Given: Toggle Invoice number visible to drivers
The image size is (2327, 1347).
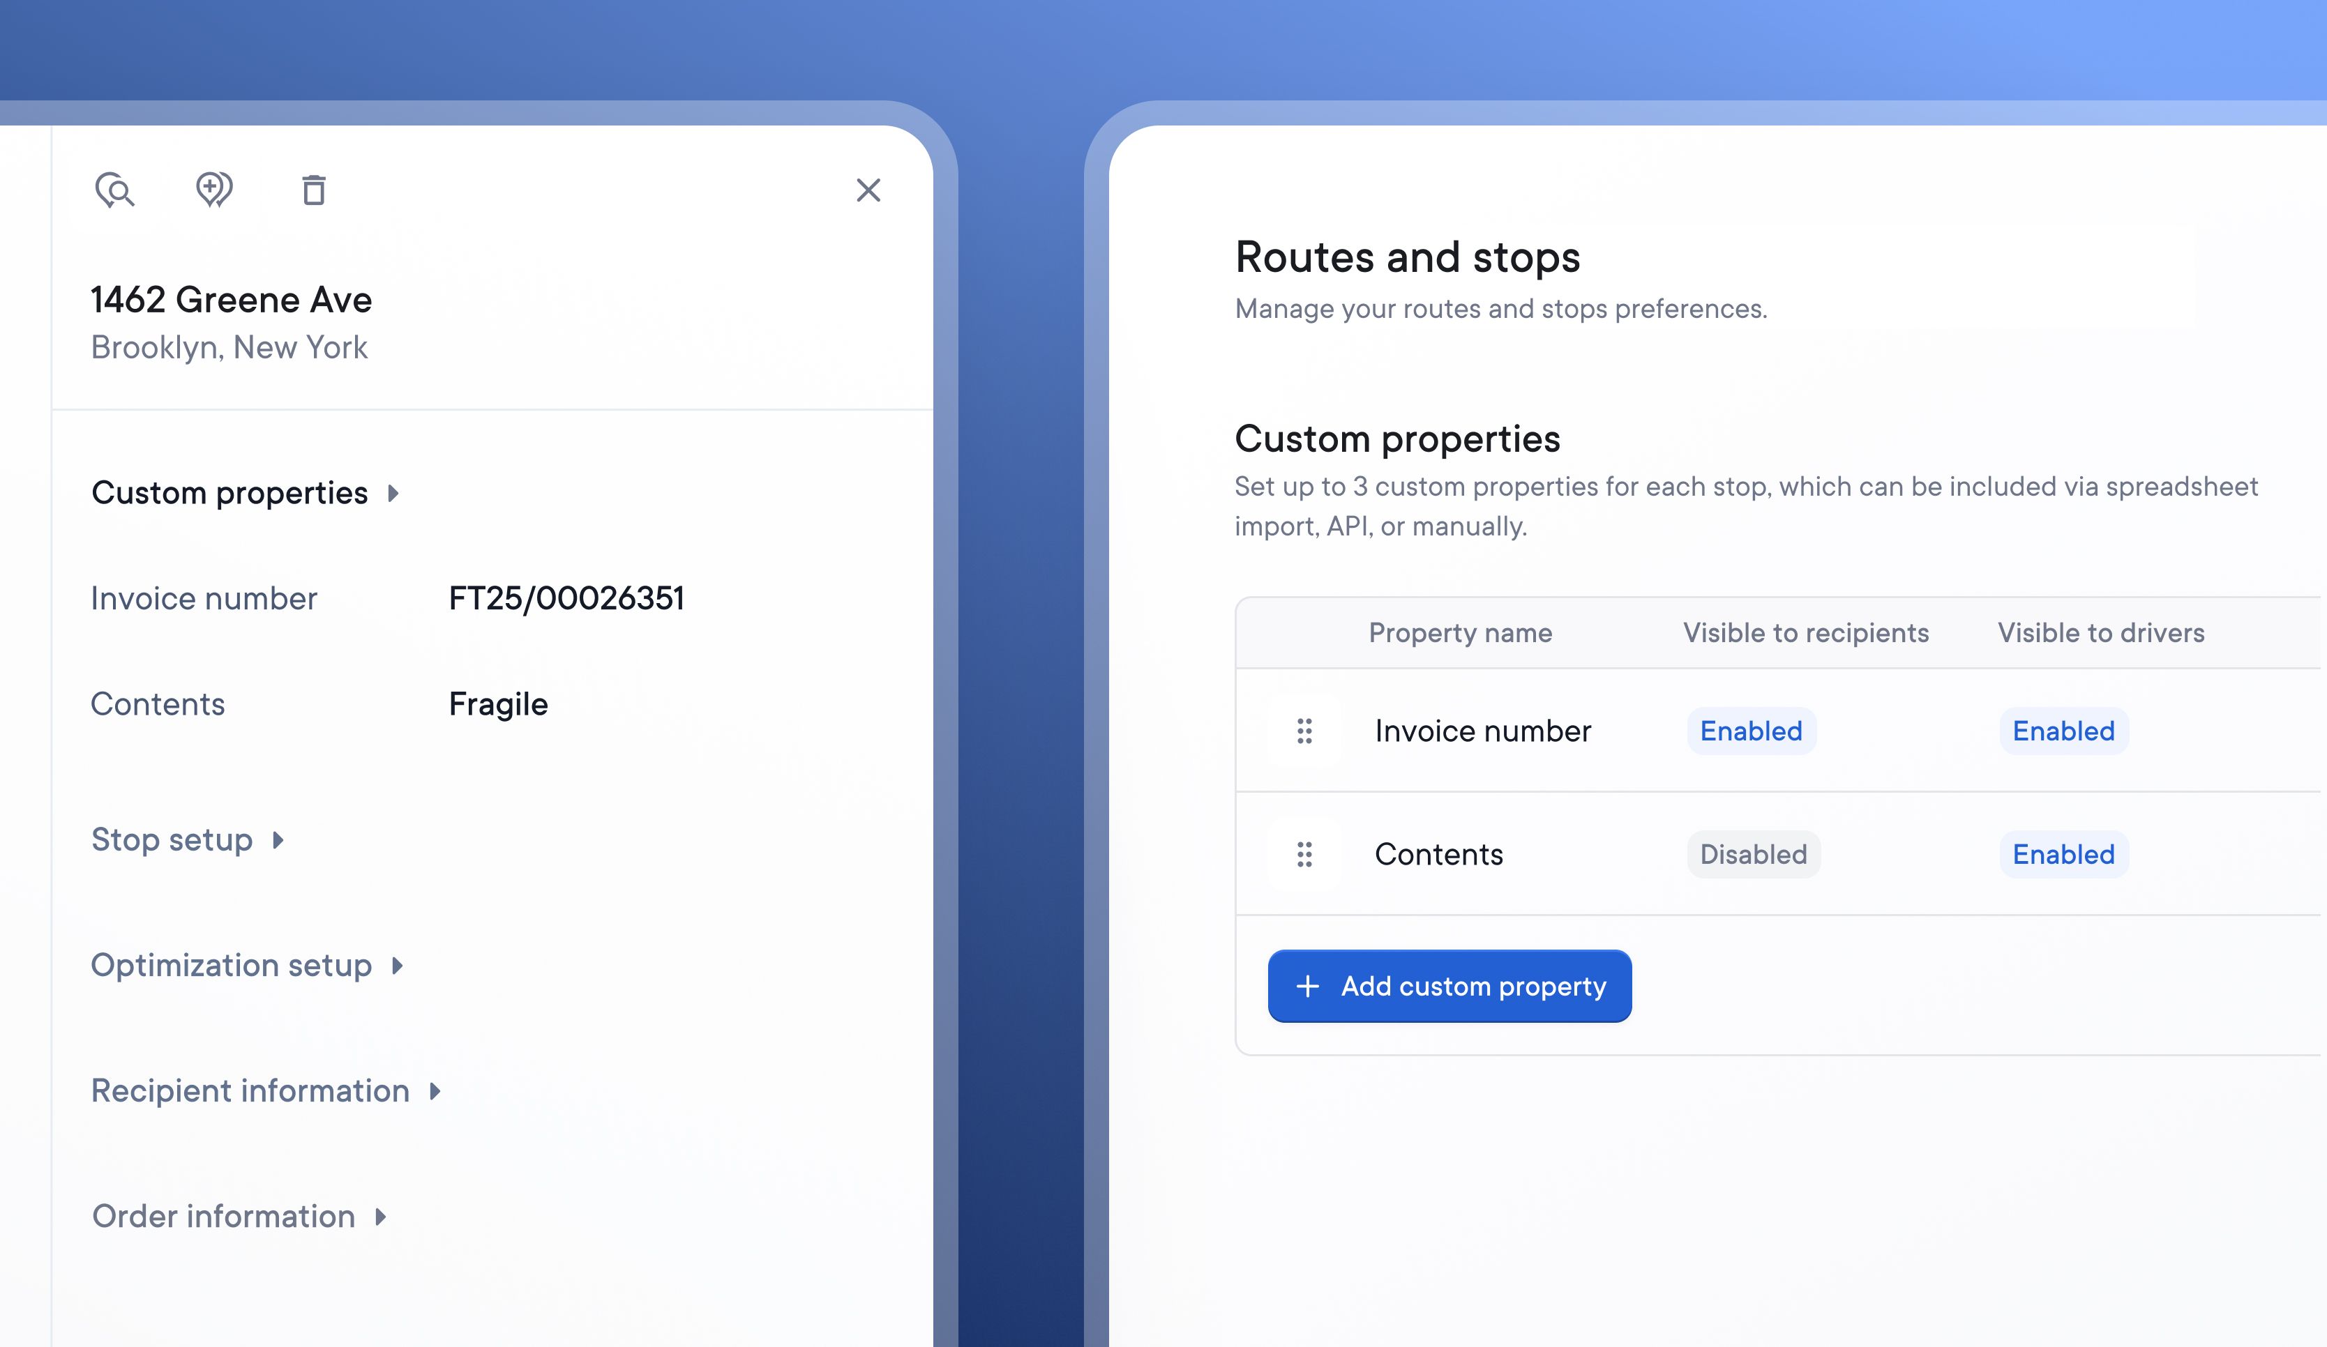Looking at the screenshot, I should tap(2064, 731).
